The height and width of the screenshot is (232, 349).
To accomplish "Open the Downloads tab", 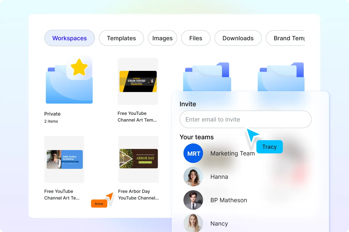I will (x=238, y=38).
